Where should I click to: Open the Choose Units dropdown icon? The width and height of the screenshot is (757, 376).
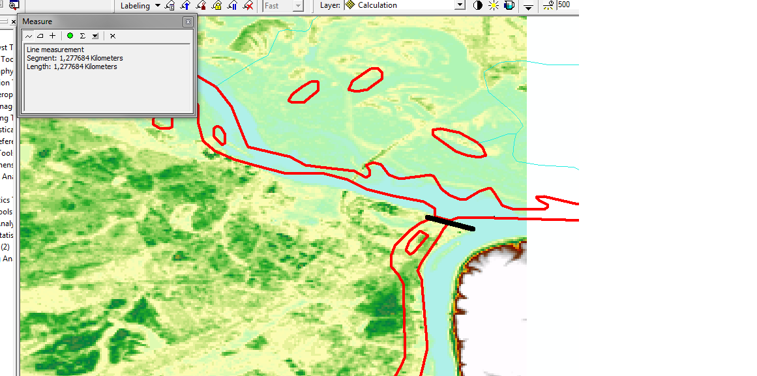[x=95, y=36]
